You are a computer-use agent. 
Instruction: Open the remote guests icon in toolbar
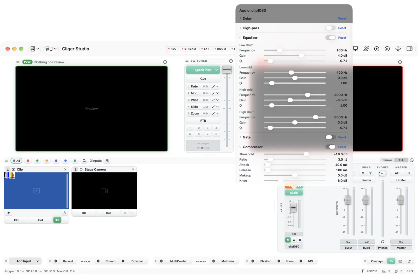(x=366, y=49)
